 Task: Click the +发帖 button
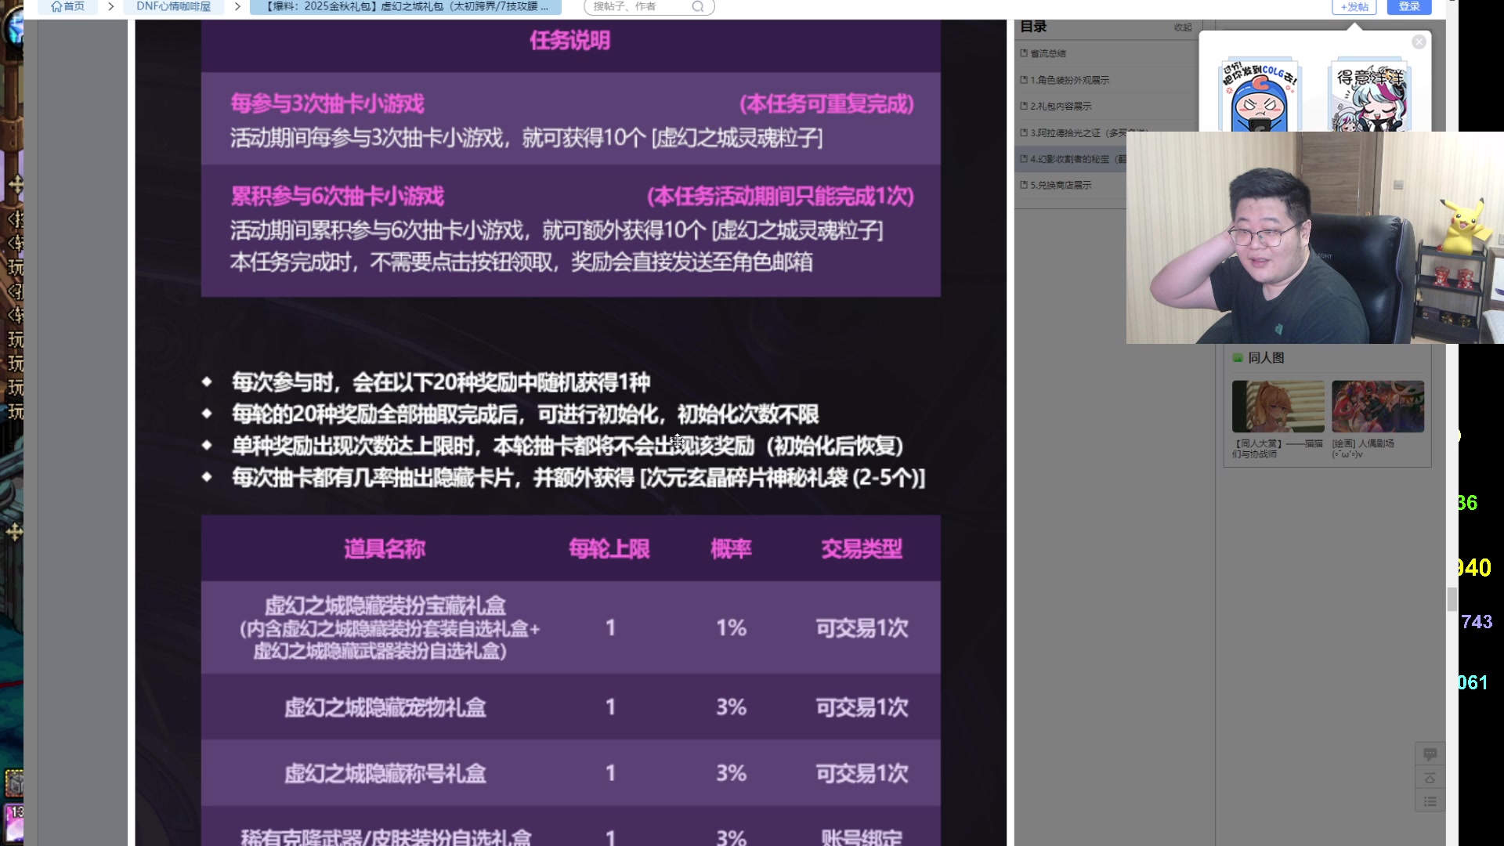pyautogui.click(x=1354, y=7)
